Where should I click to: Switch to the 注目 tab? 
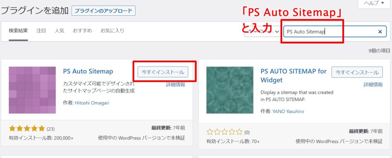pyautogui.click(x=41, y=31)
